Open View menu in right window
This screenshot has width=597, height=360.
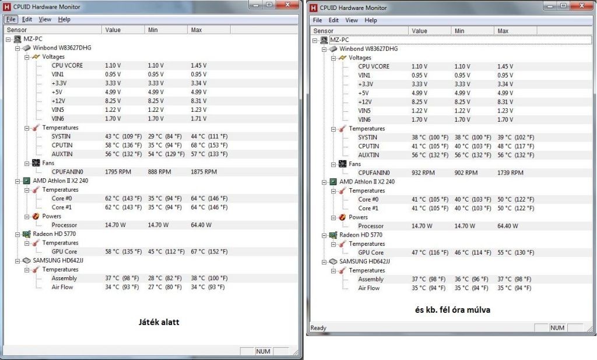352,20
